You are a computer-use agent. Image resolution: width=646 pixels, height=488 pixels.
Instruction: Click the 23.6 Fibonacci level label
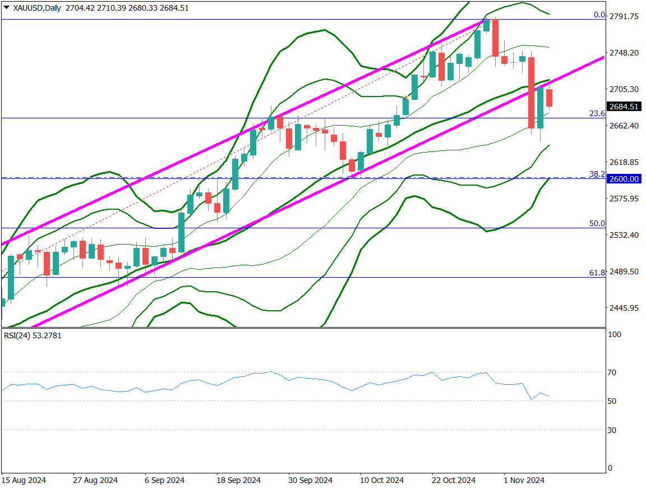(597, 113)
